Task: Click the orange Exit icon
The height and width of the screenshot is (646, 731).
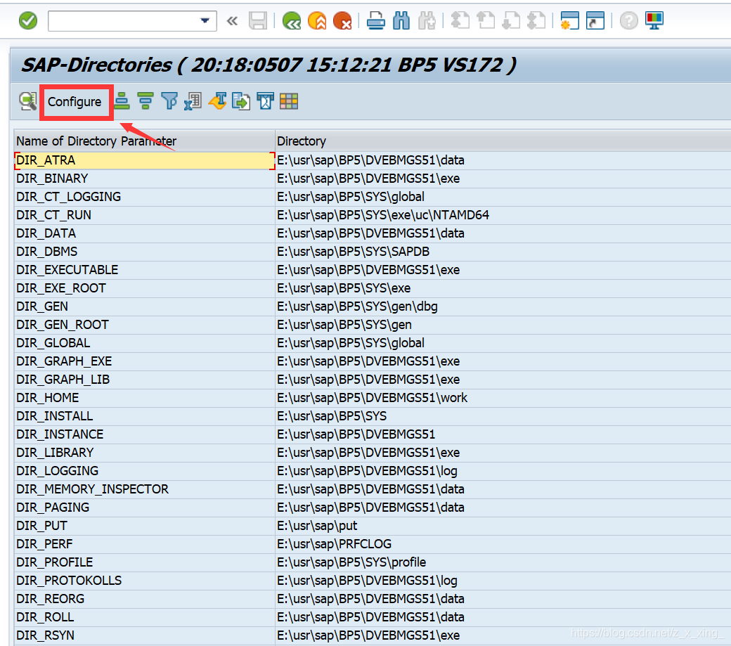Action: pos(317,21)
